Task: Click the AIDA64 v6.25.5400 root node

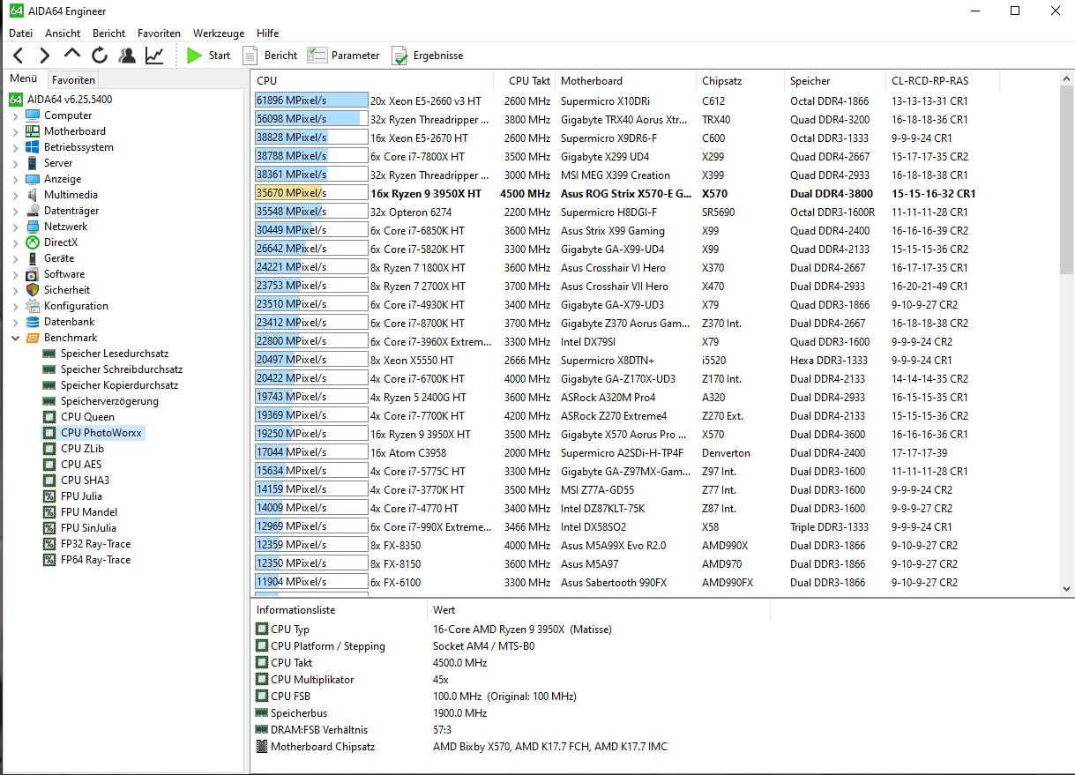Action: [69, 100]
